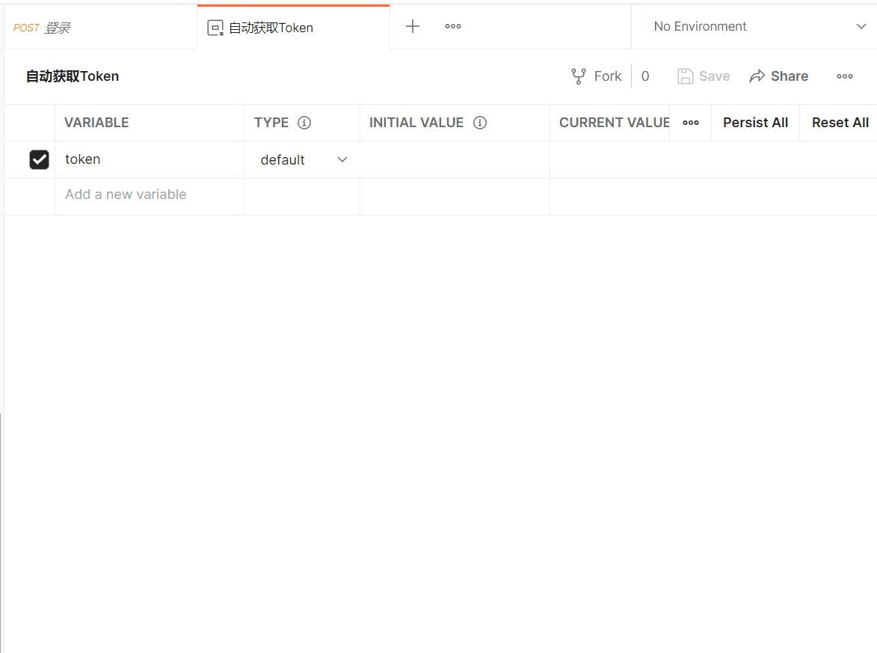Screen dimensions: 877x653
Task: Expand the environment selector chevron
Action: tap(860, 25)
